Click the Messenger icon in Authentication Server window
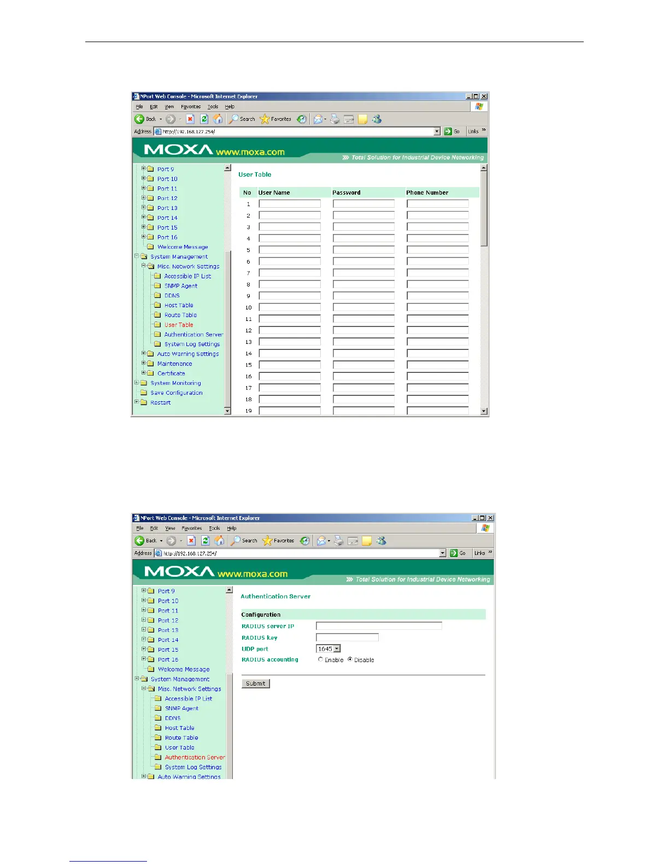This screenshot has width=669, height=866. click(x=381, y=541)
